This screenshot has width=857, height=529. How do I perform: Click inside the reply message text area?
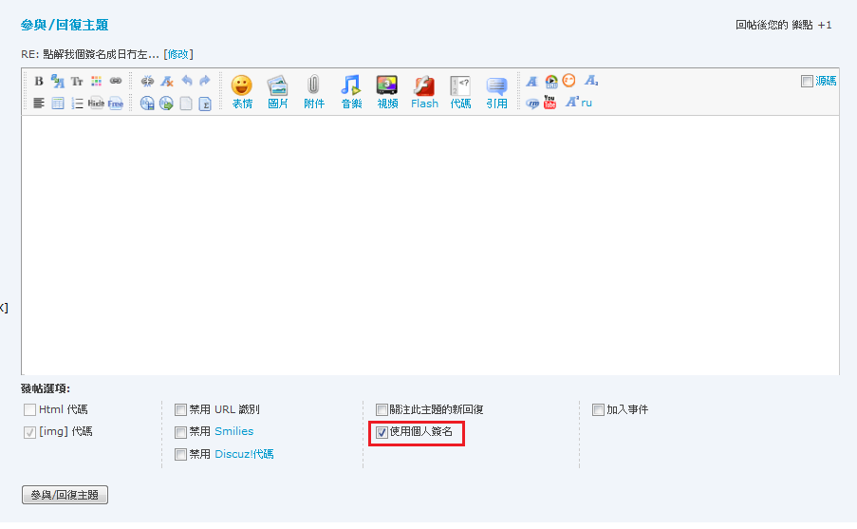pyautogui.click(x=430, y=244)
